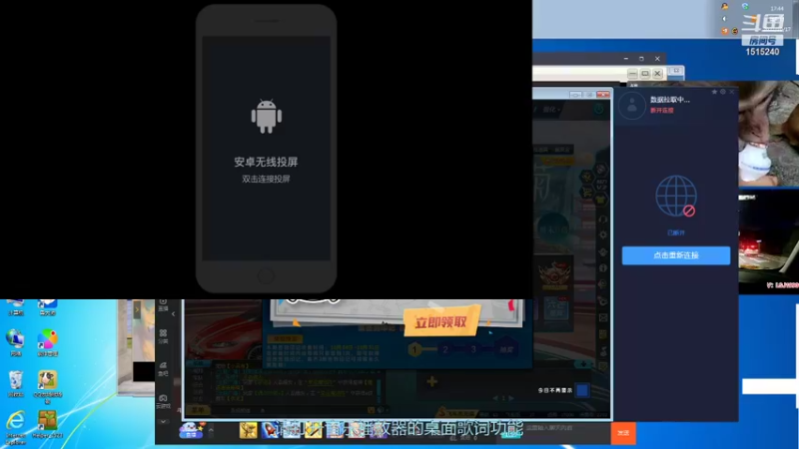Select the rocket gift icon
The height and width of the screenshot is (449, 799).
pyautogui.click(x=270, y=430)
